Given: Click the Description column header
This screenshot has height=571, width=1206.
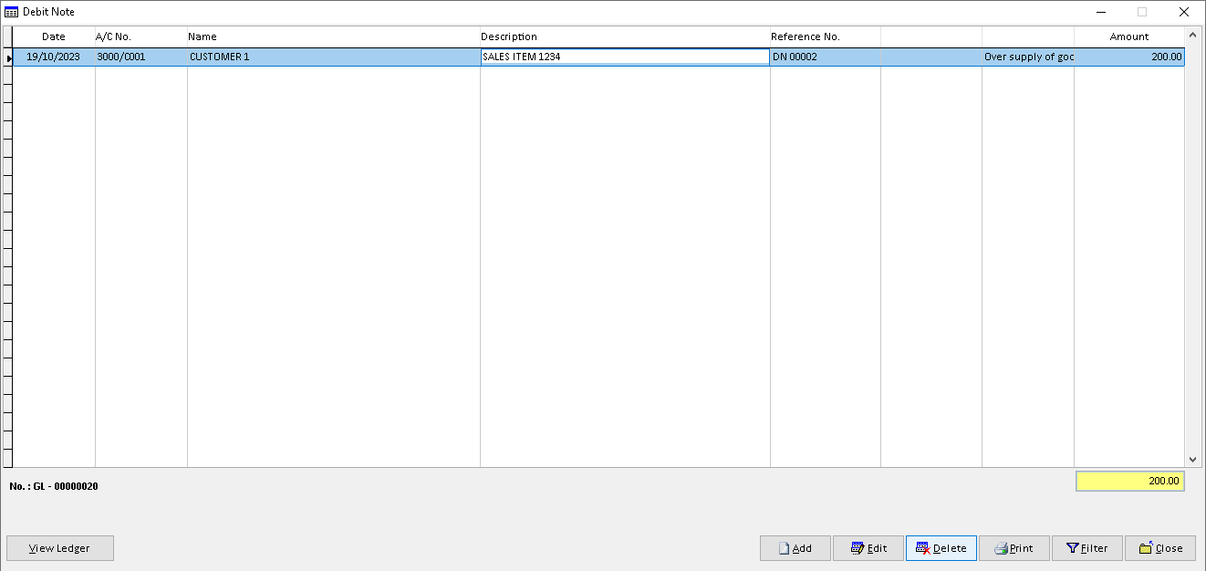Looking at the screenshot, I should [625, 36].
